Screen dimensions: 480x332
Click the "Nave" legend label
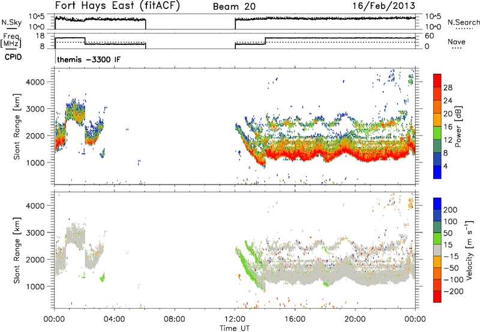pos(457,41)
